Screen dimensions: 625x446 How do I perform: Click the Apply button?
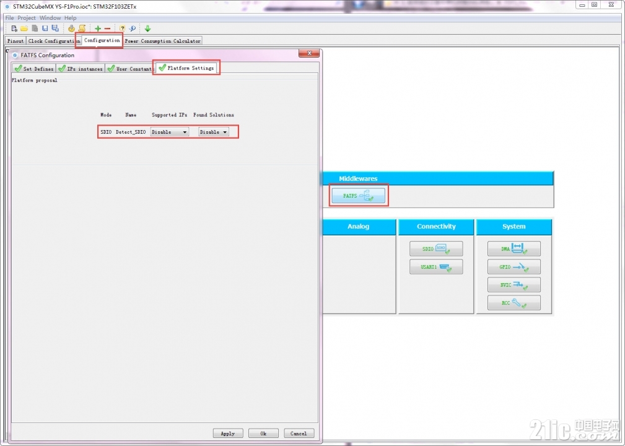[x=228, y=433]
